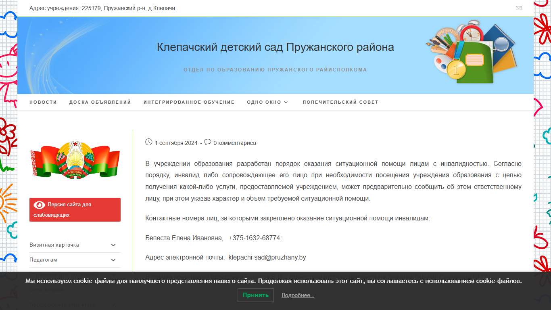Click site title Клепачский детский сад Пружанского района

coord(275,47)
